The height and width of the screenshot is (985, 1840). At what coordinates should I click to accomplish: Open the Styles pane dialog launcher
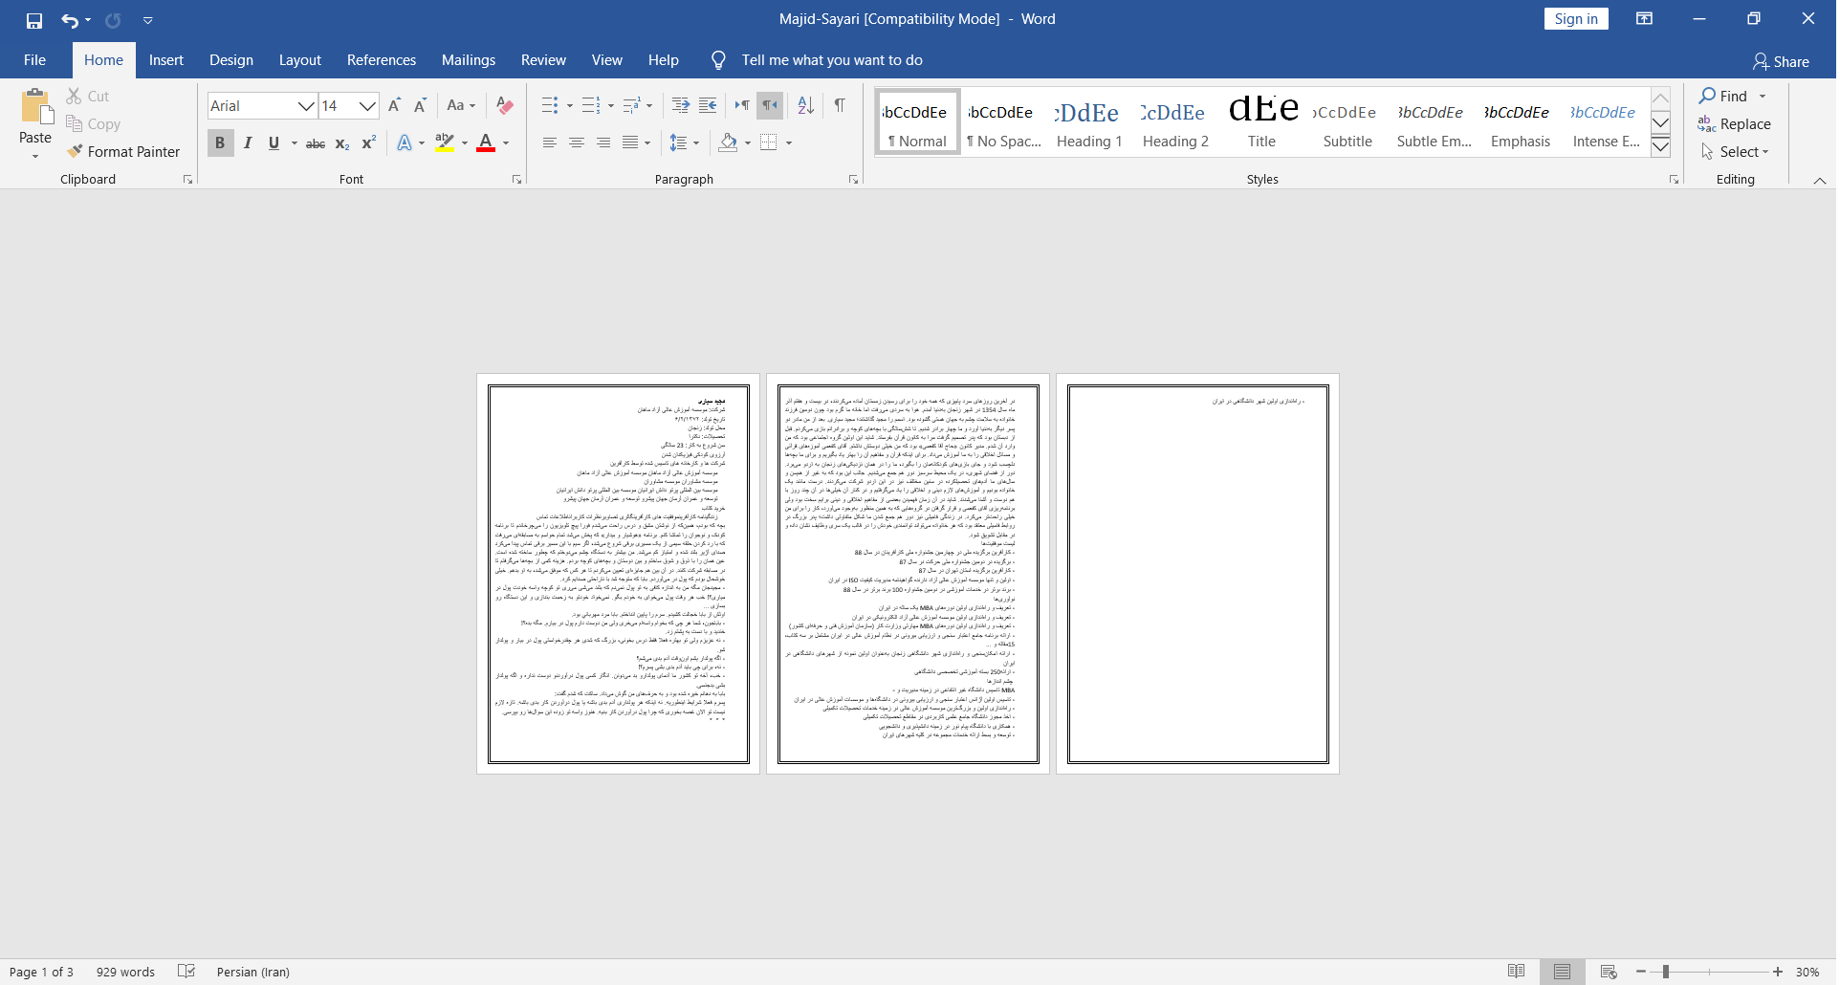coord(1674,180)
